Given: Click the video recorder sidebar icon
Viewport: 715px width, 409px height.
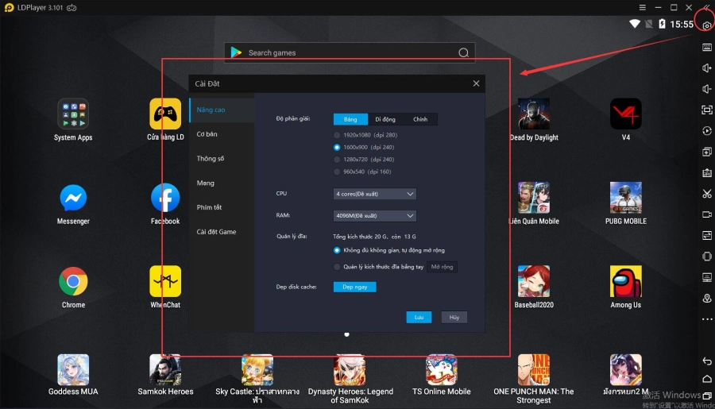Looking at the screenshot, I should (x=706, y=214).
